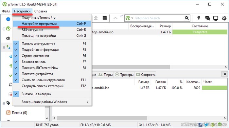
Task: Click the 3029 pieces count cell
Action: pos(197,88)
